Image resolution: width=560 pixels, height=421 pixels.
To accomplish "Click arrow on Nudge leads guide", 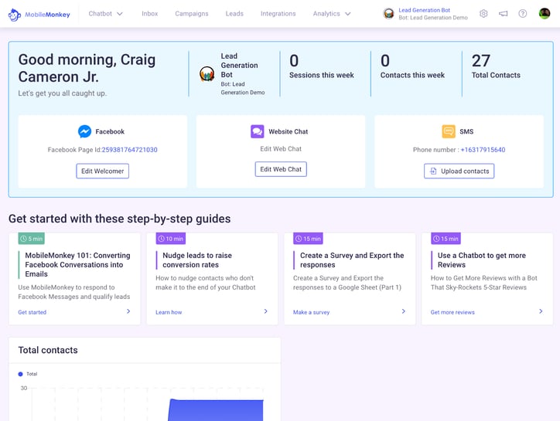I will [266, 311].
